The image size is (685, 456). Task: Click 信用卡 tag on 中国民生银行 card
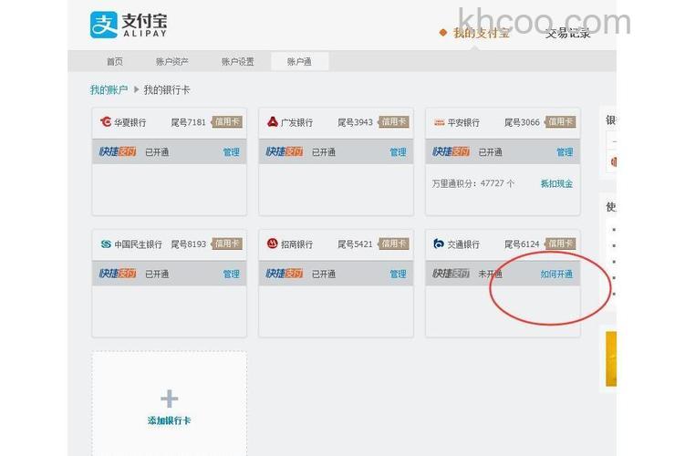tap(227, 244)
